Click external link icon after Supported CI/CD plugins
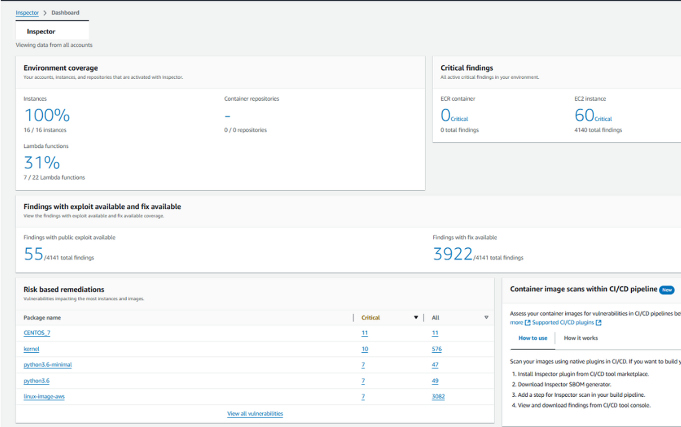This screenshot has width=681, height=427. [598, 322]
